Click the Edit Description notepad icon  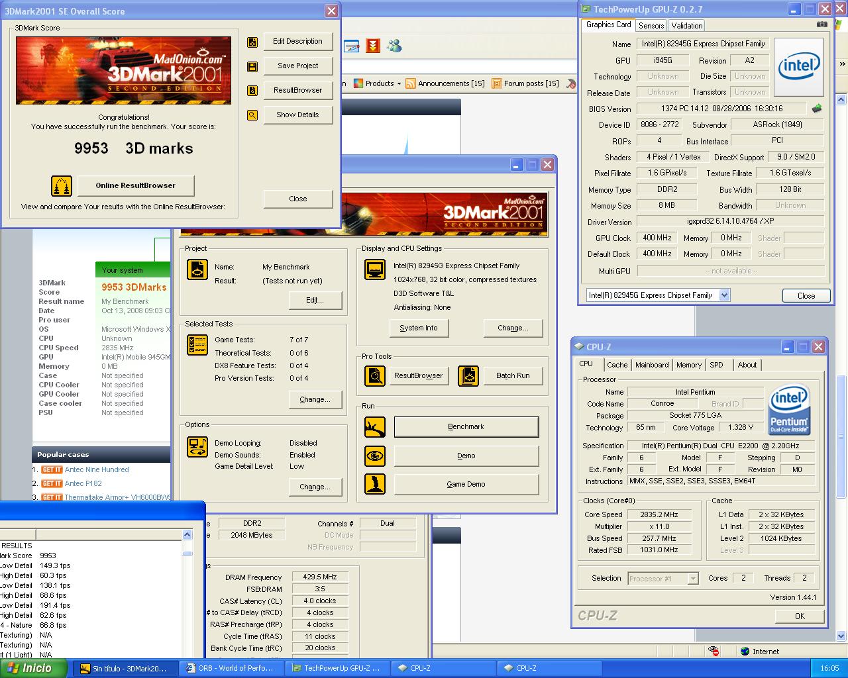point(252,42)
